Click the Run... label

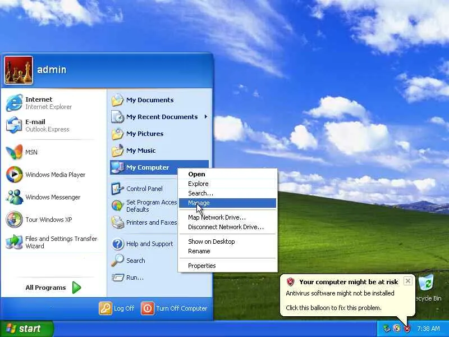(x=135, y=277)
